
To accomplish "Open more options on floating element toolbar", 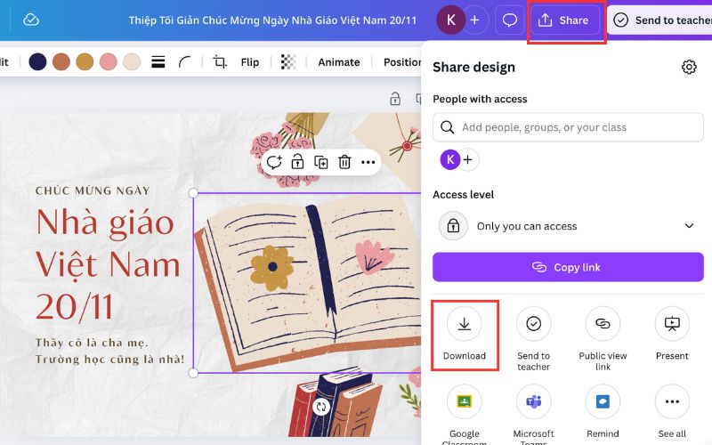I will [368, 162].
